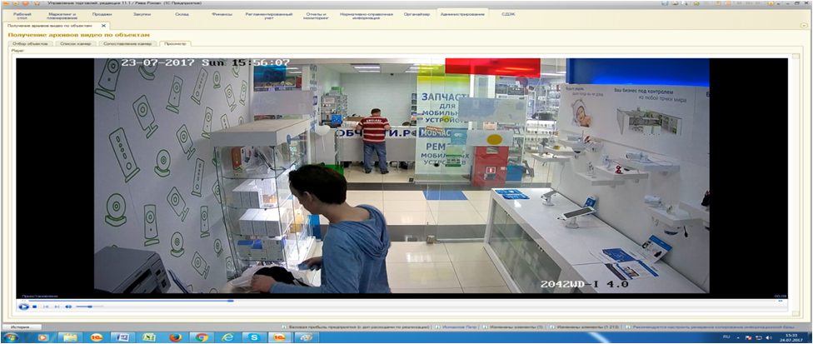Launch Internet Explorer from the taskbar
Screen dimensions: 813x344
pyautogui.click(x=227, y=337)
